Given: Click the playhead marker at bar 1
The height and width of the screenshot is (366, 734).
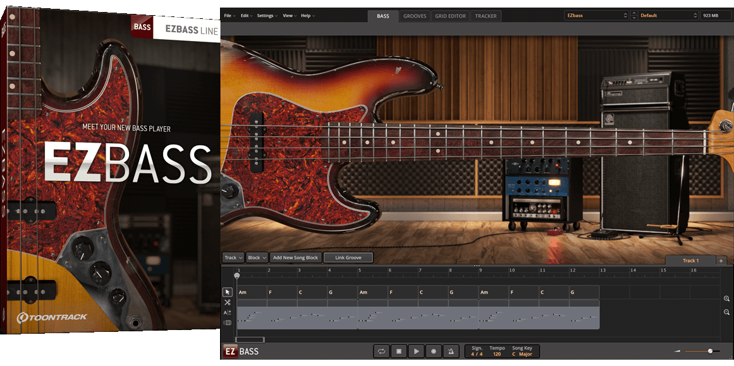Looking at the screenshot, I should (x=237, y=276).
